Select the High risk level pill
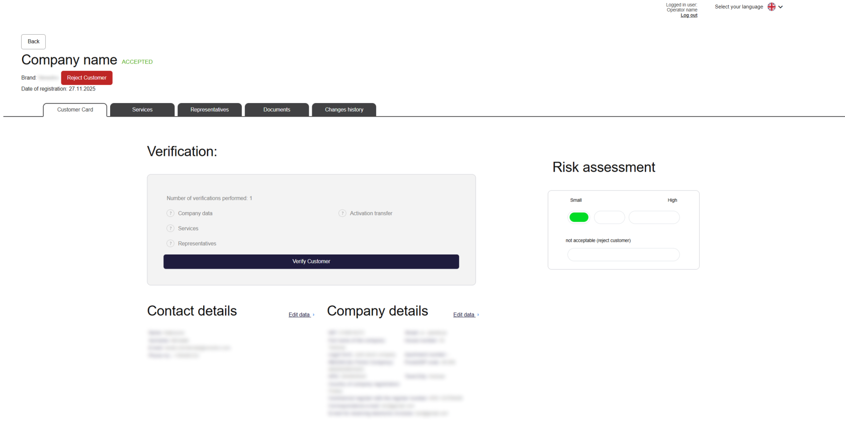This screenshot has width=845, height=425. coord(654,217)
